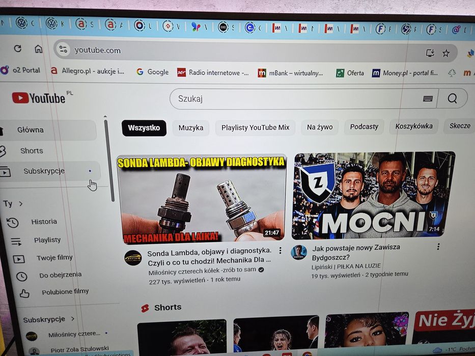
Task: Open Lipiński | PIŁKA NA LUZIE channel name
Action: coord(346,266)
